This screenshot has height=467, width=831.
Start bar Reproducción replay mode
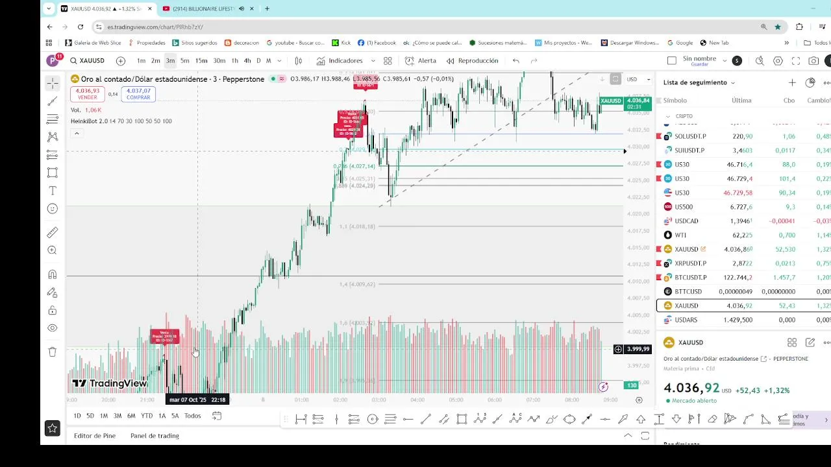tap(473, 61)
